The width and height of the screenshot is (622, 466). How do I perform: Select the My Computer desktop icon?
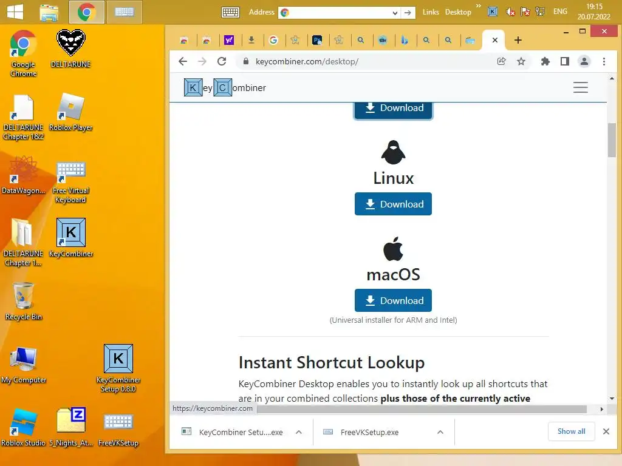click(x=24, y=365)
